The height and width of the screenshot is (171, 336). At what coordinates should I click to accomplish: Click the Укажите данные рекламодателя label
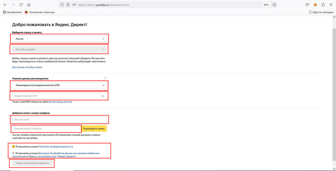30,79
